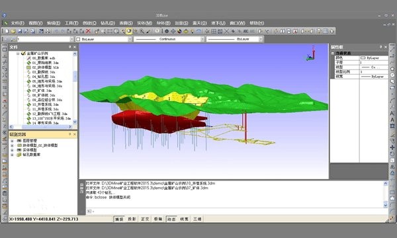Click the rectangle tool in left toolbar

pyautogui.click(x=5, y=50)
